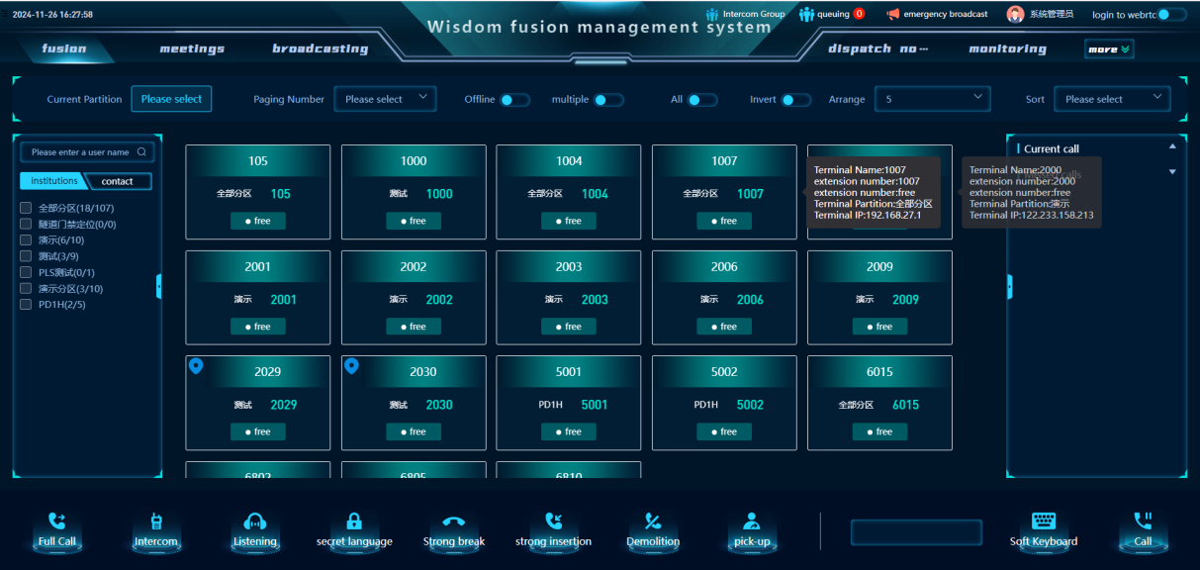This screenshot has height=570, width=1200.
Task: Open the Paging Number dropdown
Action: click(x=385, y=99)
